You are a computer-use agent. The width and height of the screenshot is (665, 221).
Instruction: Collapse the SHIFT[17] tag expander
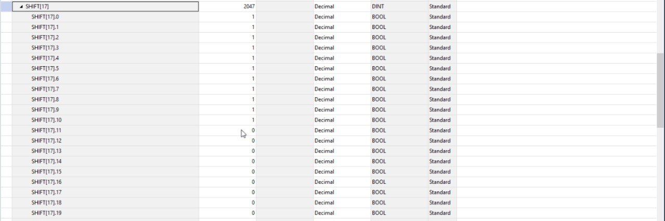pyautogui.click(x=21, y=7)
